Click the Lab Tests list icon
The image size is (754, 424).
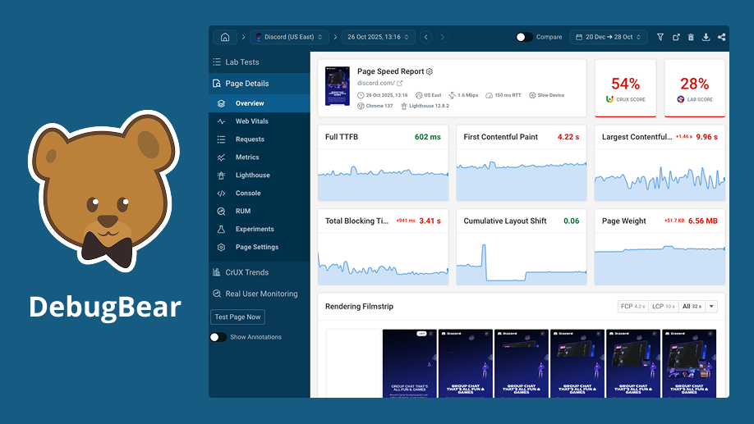click(217, 62)
